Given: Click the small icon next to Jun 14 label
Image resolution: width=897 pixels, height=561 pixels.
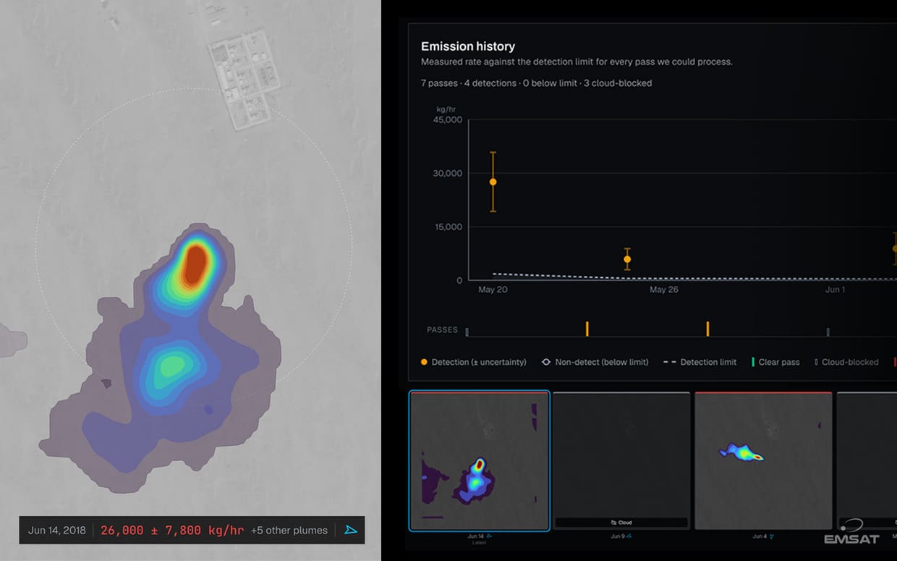Looking at the screenshot, I should 489,536.
